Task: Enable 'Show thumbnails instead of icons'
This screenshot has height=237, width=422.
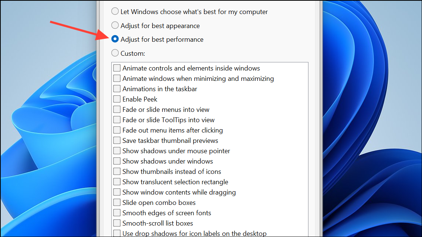Action: [117, 171]
